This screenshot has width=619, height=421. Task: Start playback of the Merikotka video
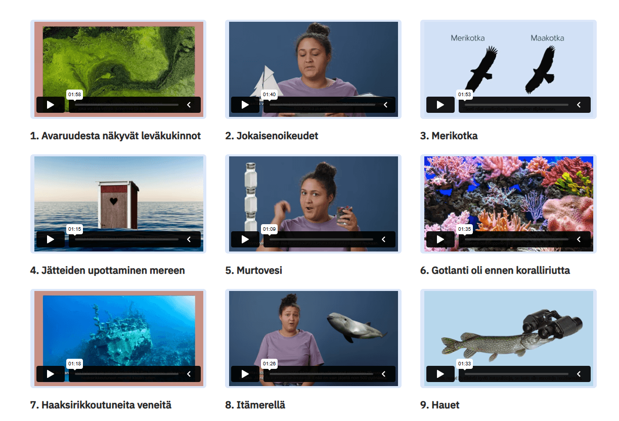click(x=440, y=105)
